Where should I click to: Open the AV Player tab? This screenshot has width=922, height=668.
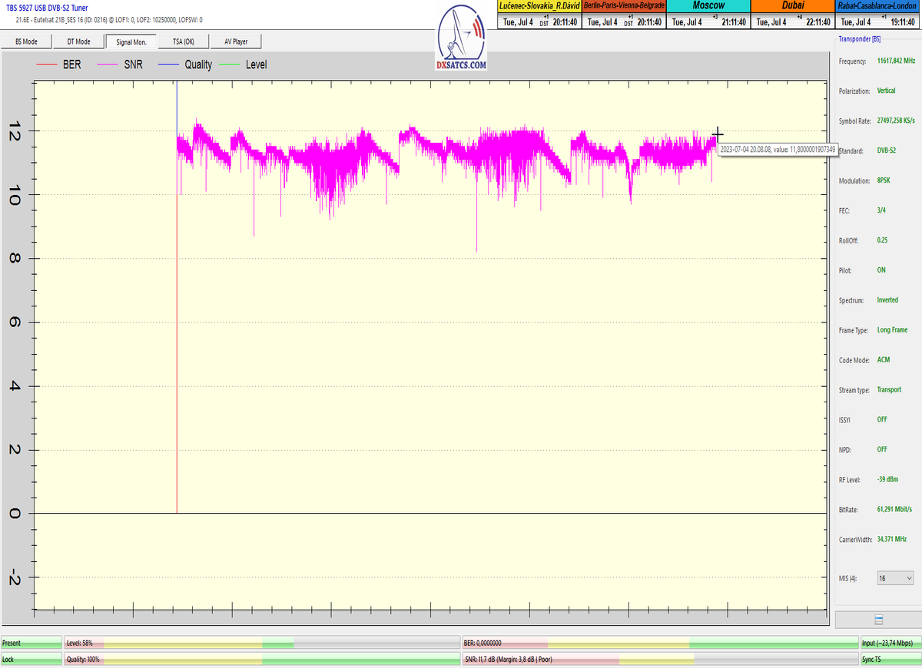236,41
